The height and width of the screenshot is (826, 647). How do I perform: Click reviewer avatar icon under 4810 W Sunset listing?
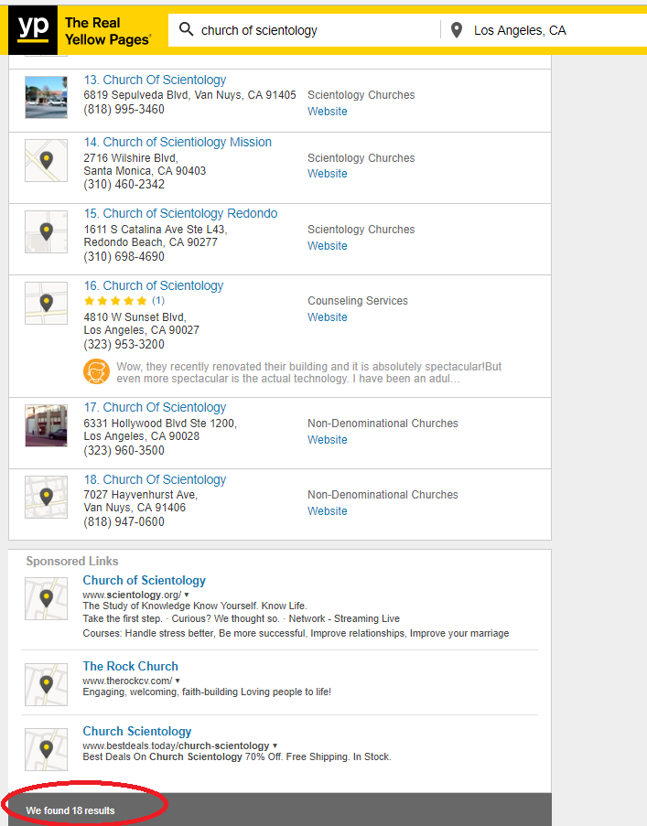(x=96, y=372)
